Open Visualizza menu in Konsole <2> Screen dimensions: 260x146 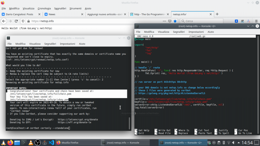coord(163,32)
